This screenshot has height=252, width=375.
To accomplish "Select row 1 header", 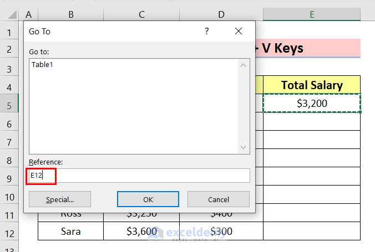I will click(9, 30).
